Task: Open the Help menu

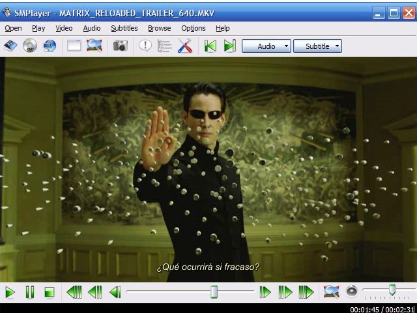Action: coord(223,28)
